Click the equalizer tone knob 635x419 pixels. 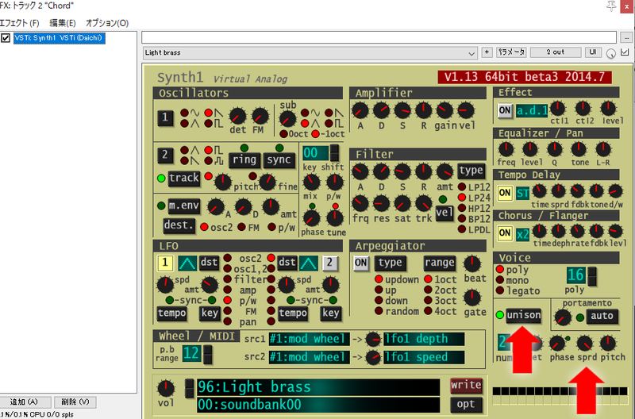click(x=579, y=149)
